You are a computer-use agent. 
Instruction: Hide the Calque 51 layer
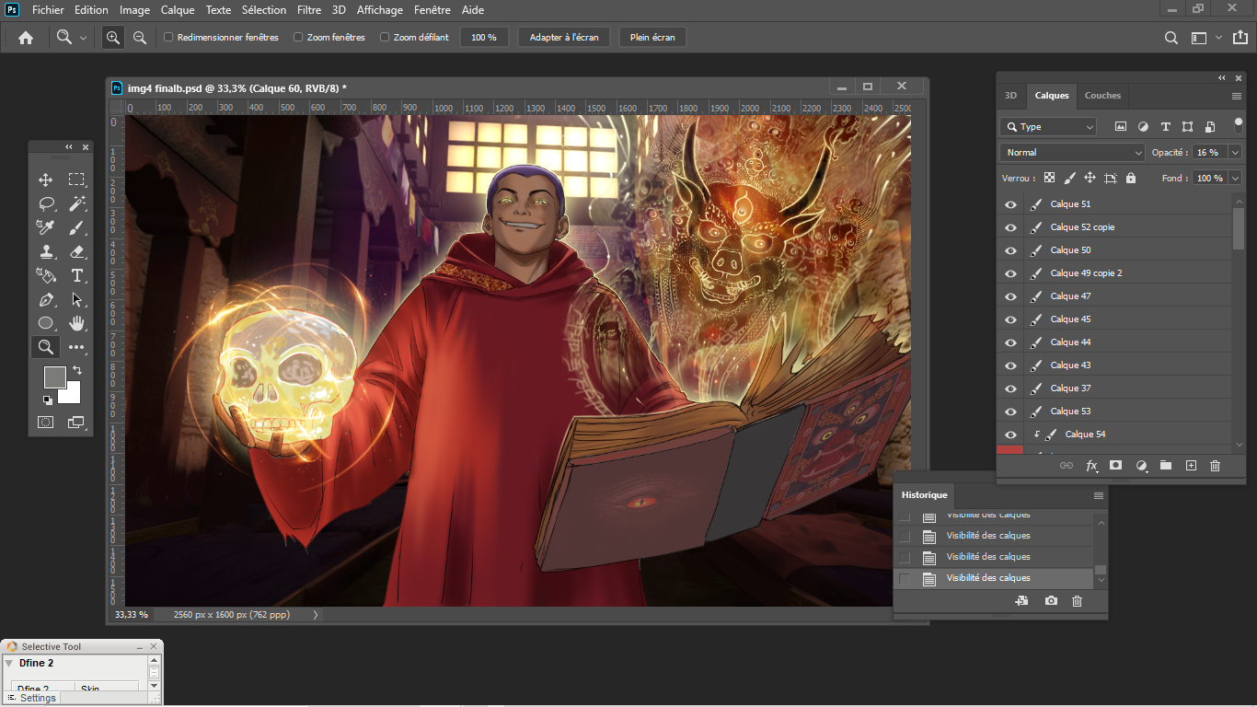(x=1010, y=204)
